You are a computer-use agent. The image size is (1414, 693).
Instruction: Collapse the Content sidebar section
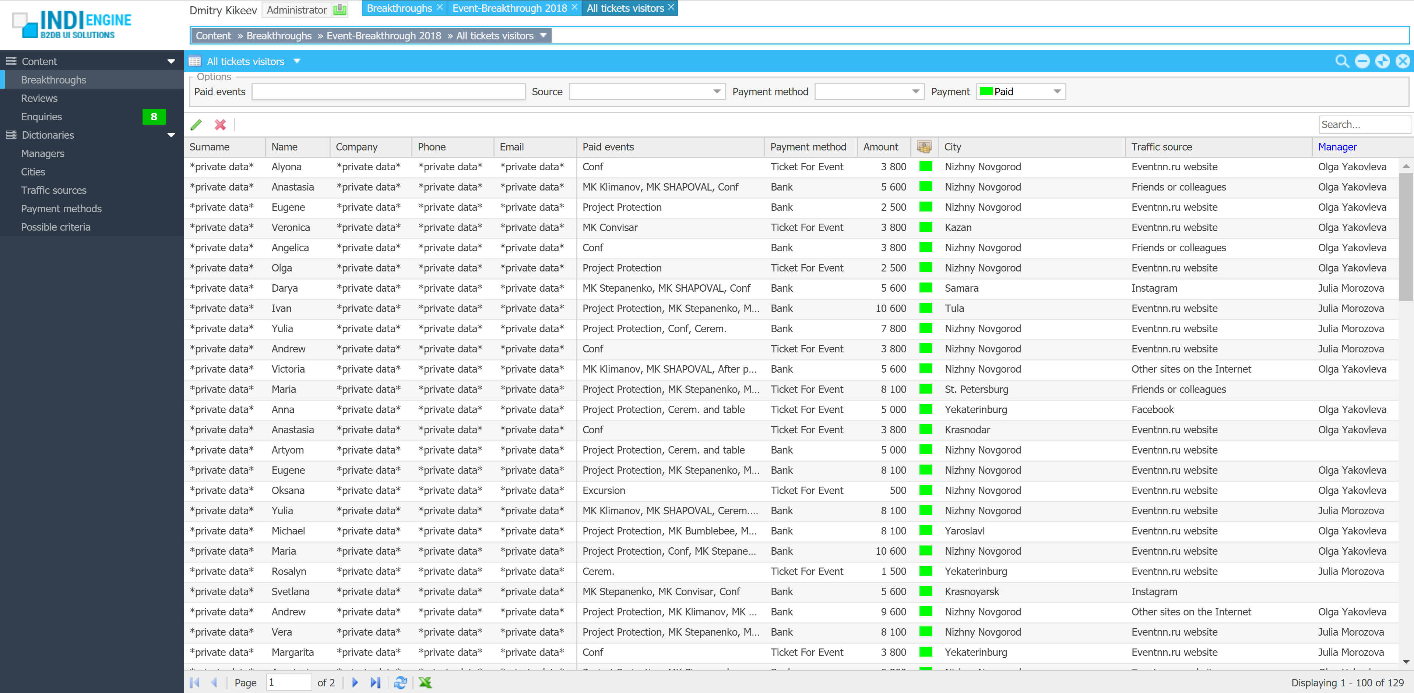(171, 61)
